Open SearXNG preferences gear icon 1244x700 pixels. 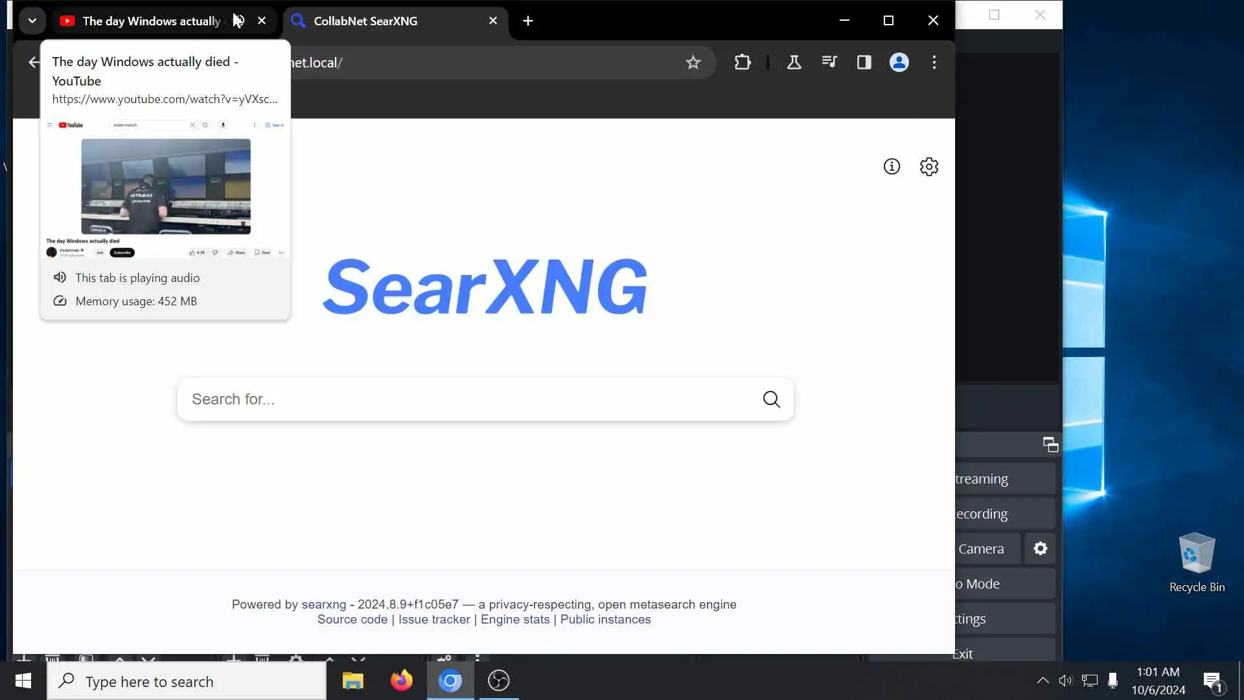click(x=928, y=167)
